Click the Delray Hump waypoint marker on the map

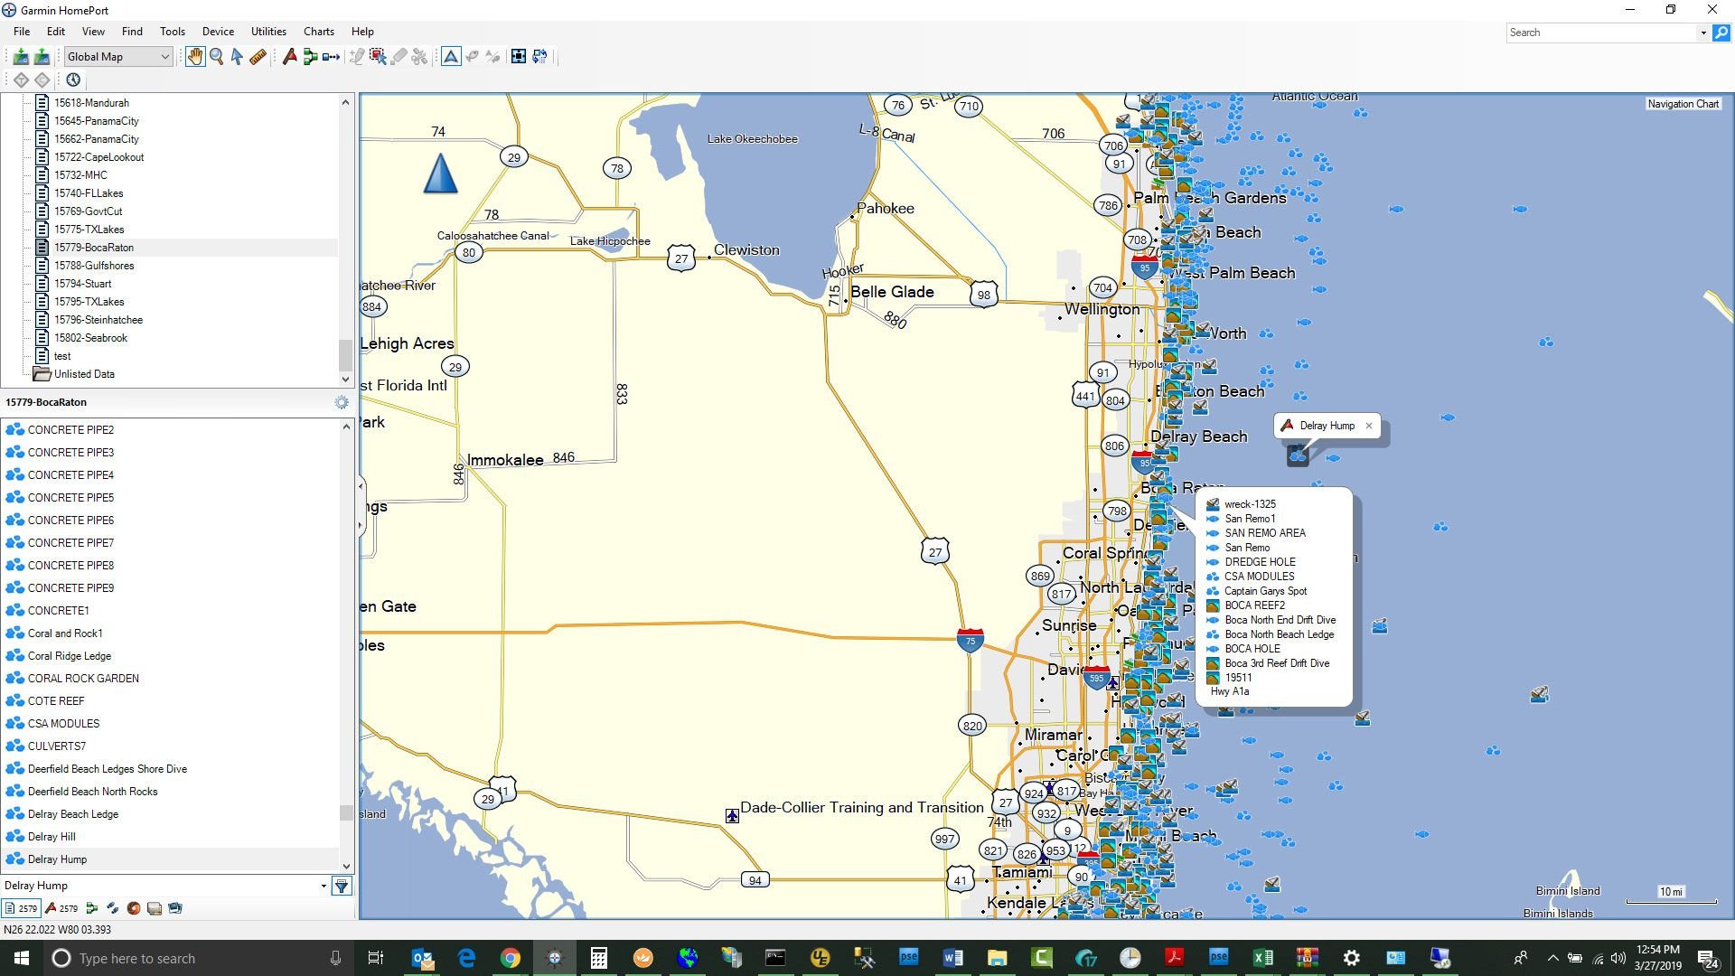click(1298, 455)
